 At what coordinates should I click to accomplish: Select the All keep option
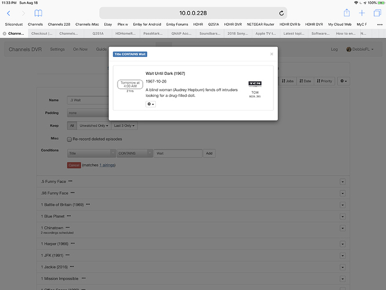click(x=72, y=125)
